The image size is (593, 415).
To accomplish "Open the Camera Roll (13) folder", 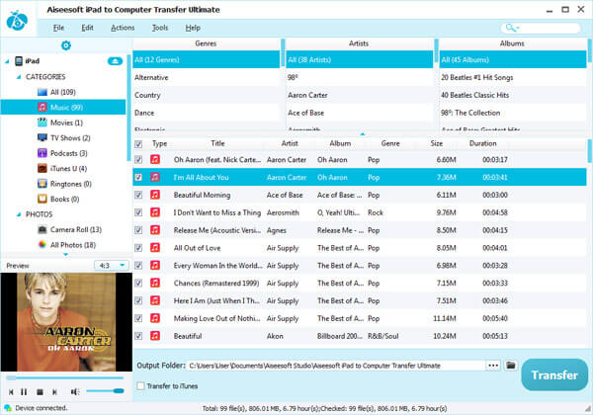I will pyautogui.click(x=69, y=229).
